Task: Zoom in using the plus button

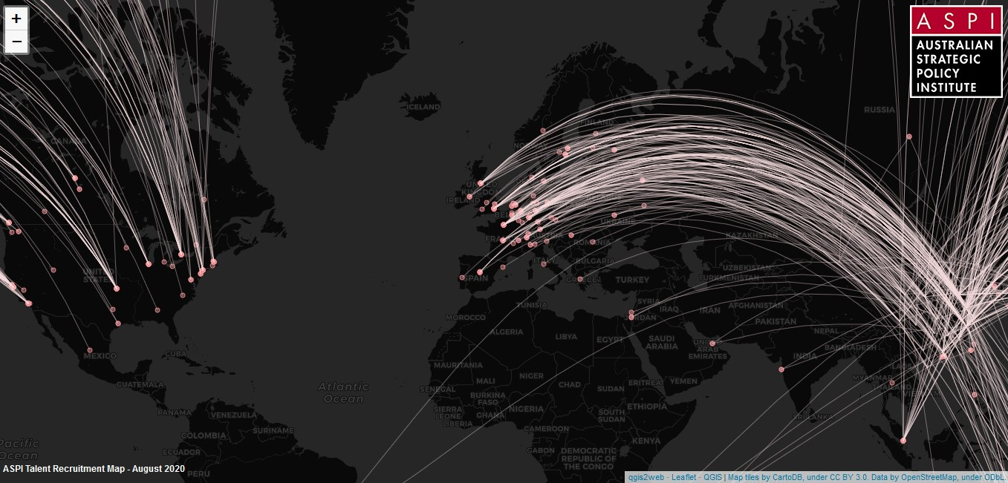Action: pyautogui.click(x=16, y=19)
